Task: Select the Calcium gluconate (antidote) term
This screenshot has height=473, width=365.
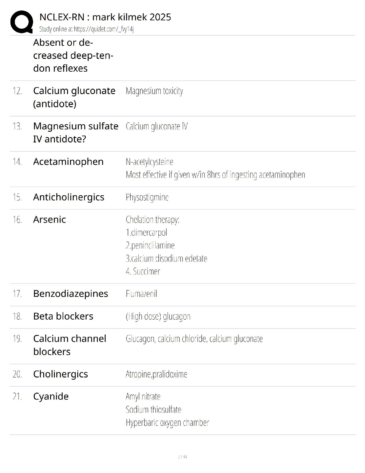Action: [x=74, y=97]
